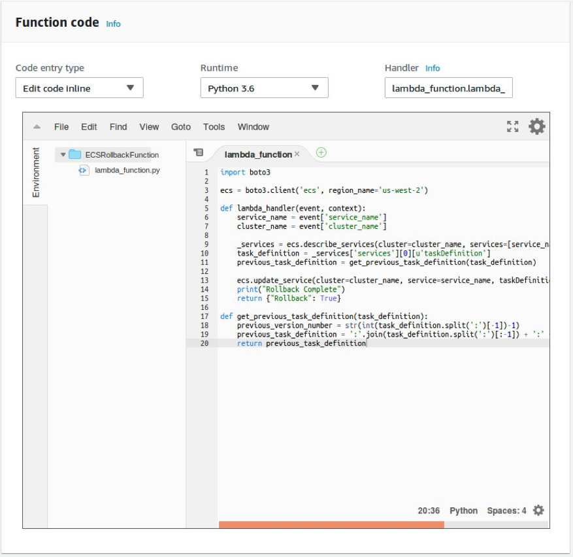
Task: Open the tab list icon beside lambda_function tab
Action: 199,152
